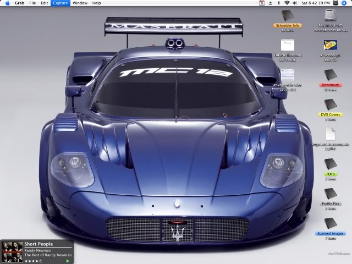Click the Macintosh HD label text

331,26
